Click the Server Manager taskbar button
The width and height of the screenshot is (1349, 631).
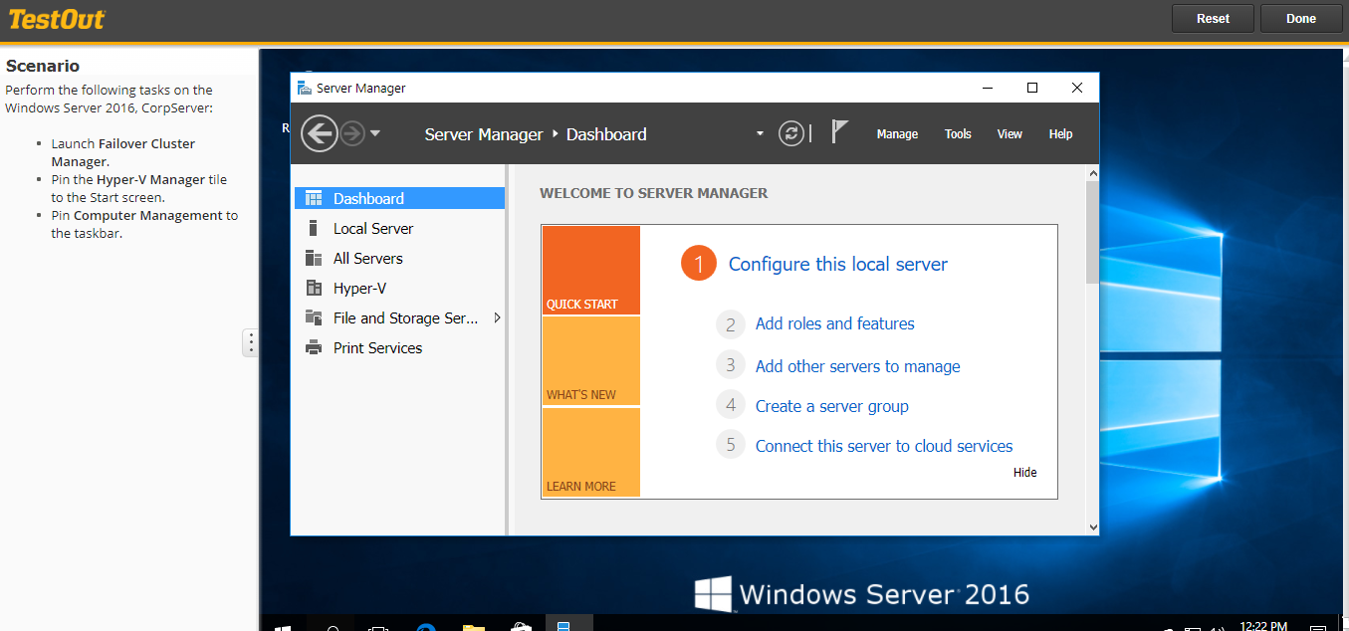[x=567, y=625]
